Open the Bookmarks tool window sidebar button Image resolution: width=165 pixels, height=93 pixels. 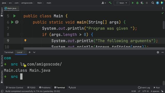pos(2,77)
